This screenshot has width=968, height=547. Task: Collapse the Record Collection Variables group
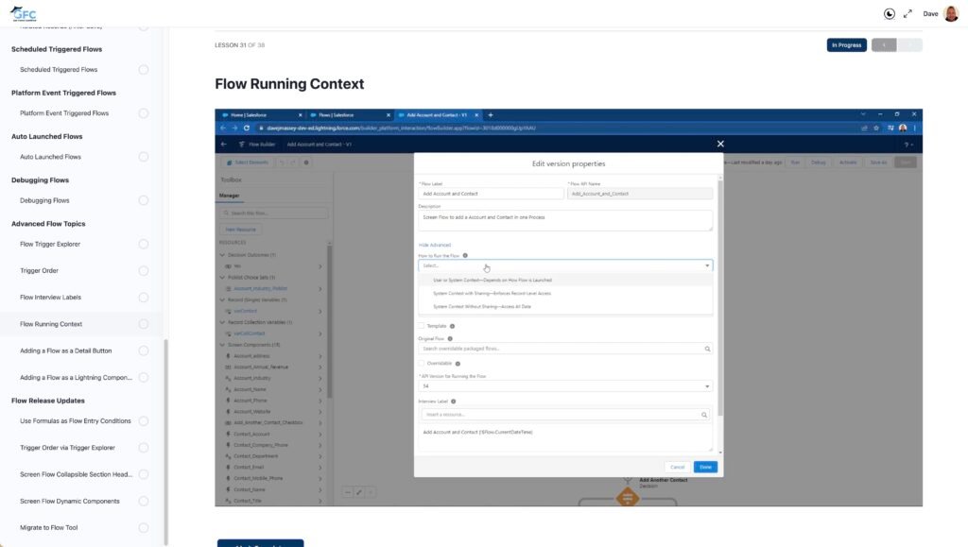coord(223,322)
